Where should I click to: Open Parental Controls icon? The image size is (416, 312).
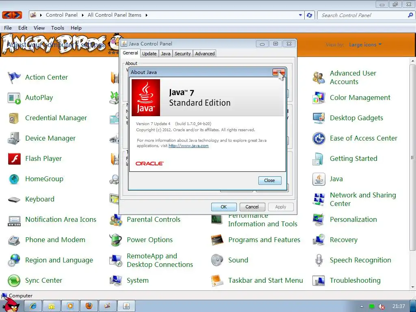(116, 220)
